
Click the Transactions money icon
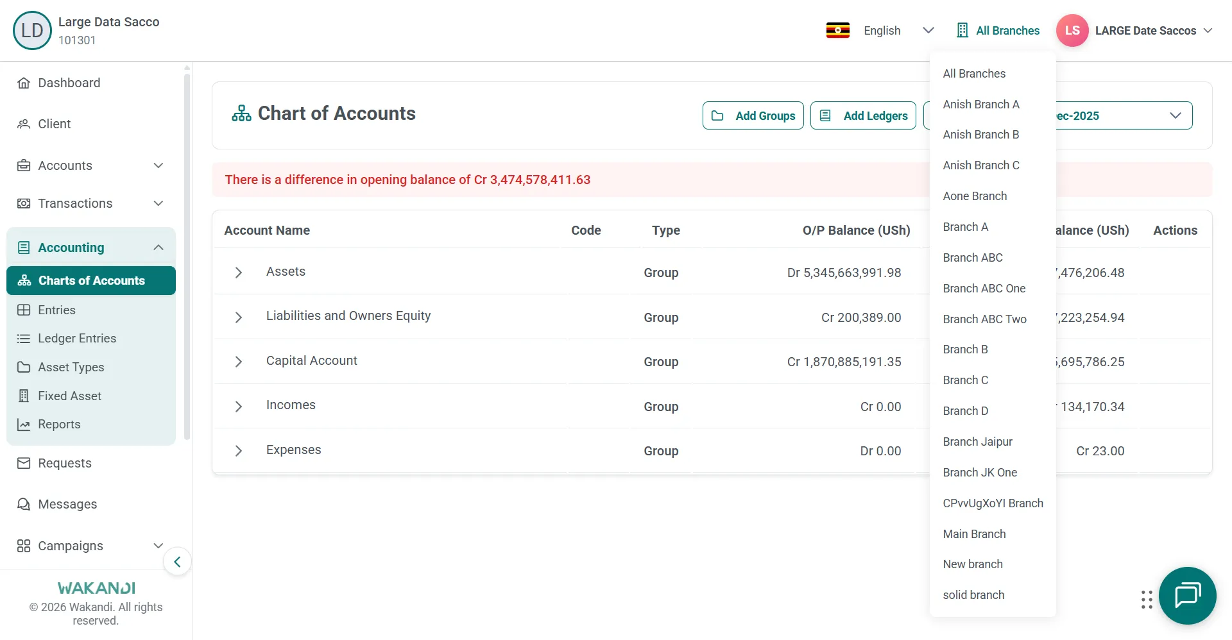24,203
